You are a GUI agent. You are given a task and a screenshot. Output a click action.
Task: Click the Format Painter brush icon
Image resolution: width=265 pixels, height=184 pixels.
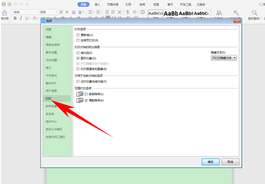pyautogui.click(x=4, y=13)
